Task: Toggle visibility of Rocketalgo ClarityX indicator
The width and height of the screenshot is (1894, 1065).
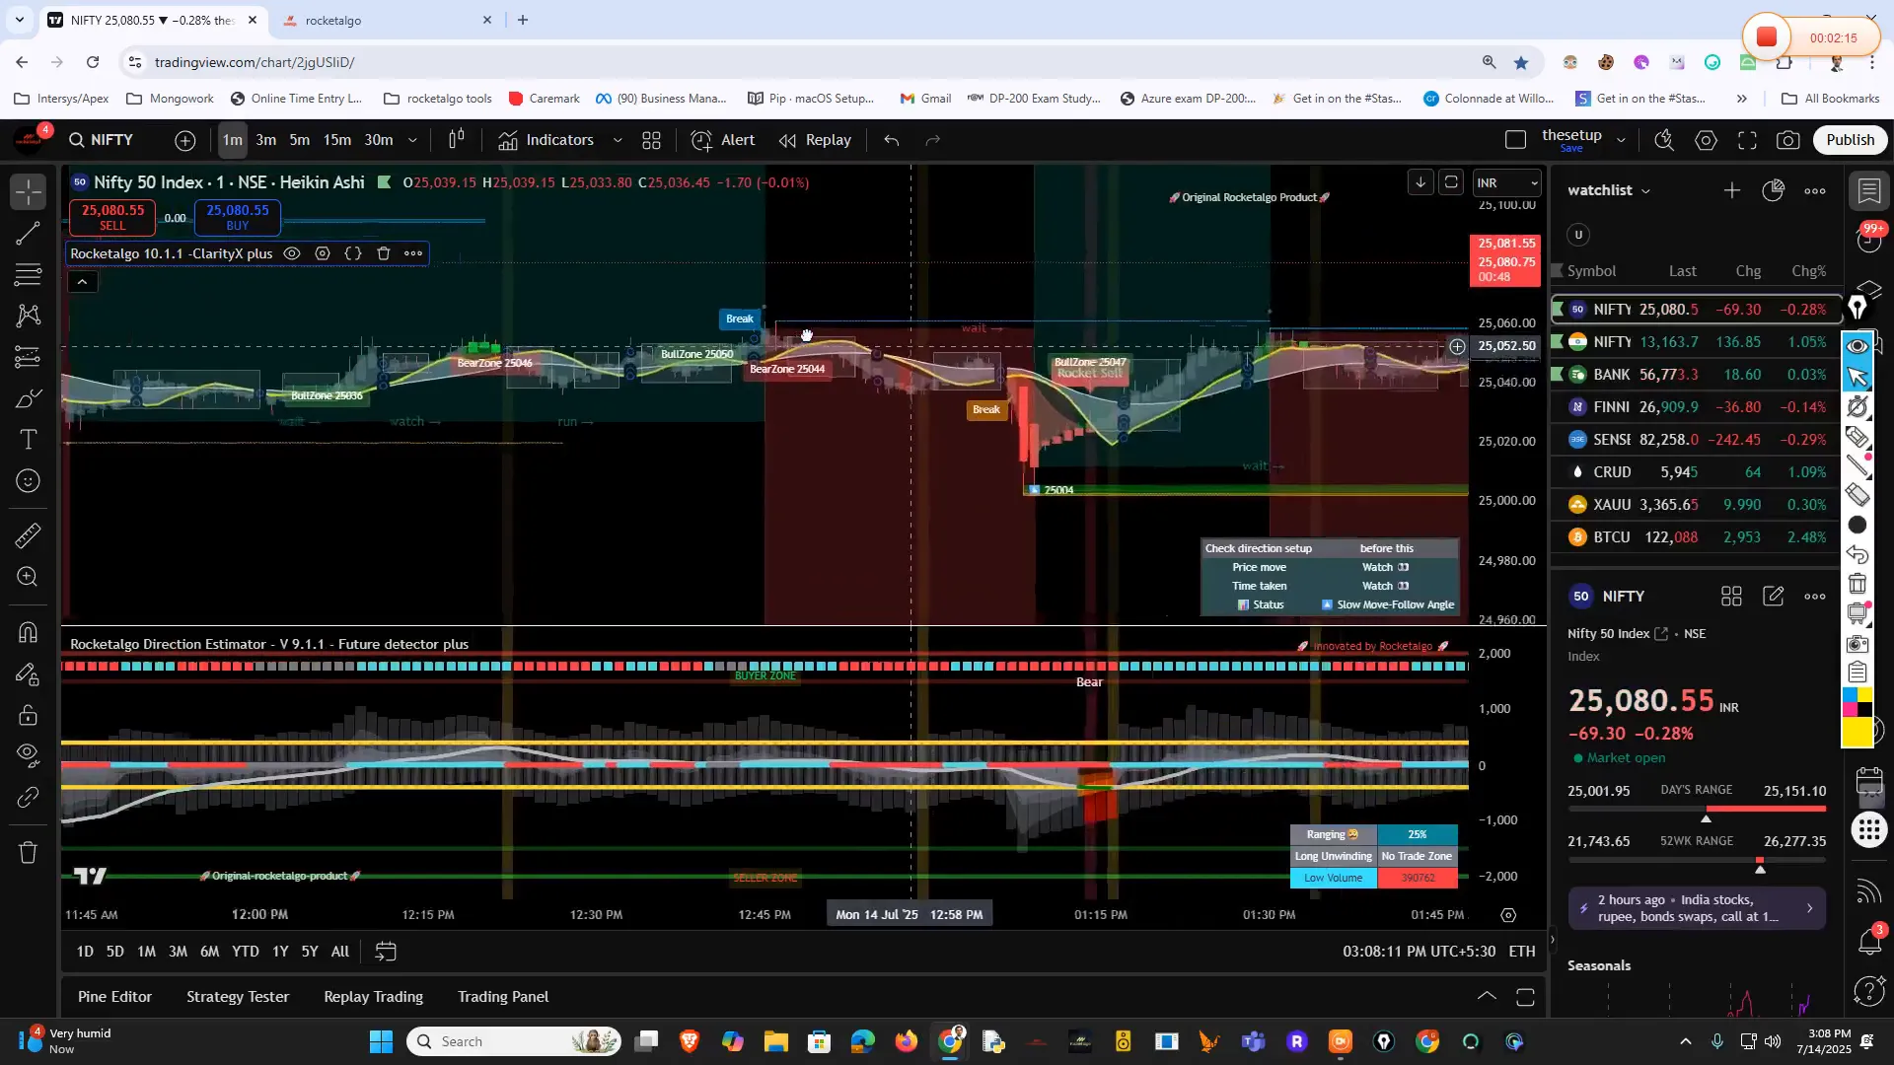Action: 292,253
